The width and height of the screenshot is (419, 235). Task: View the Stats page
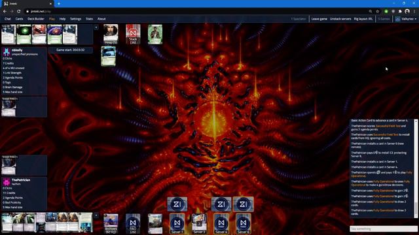tap(89, 19)
